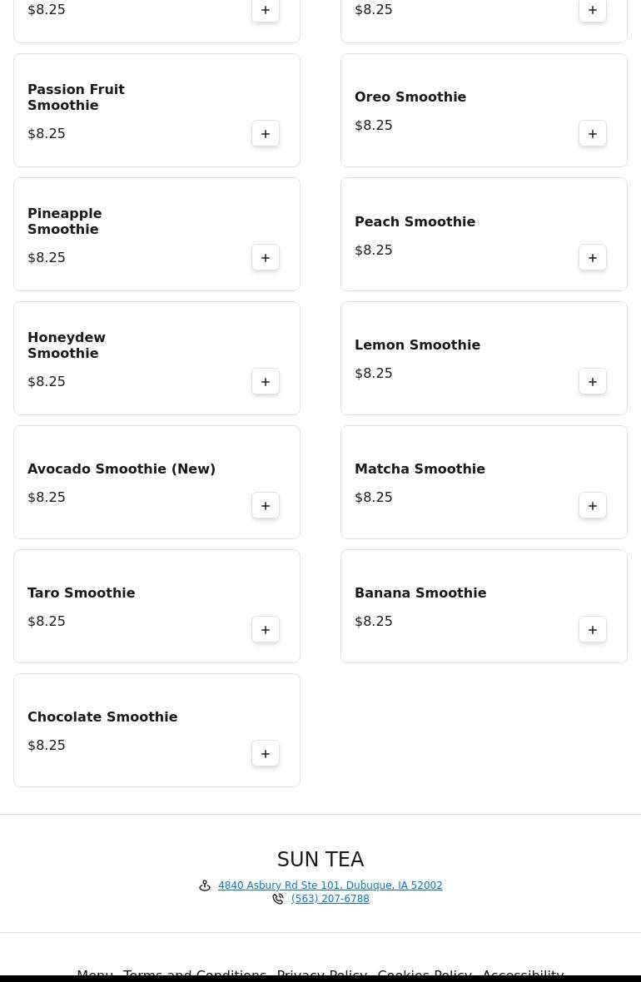Add Lemon Smoothie using plus icon

pyautogui.click(x=593, y=381)
